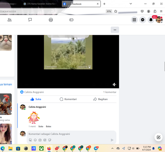Click the Bagikan share button

pos(100,99)
